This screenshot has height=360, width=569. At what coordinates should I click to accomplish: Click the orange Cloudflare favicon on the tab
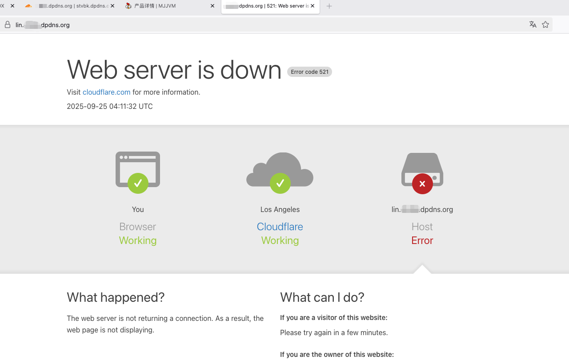(28, 6)
